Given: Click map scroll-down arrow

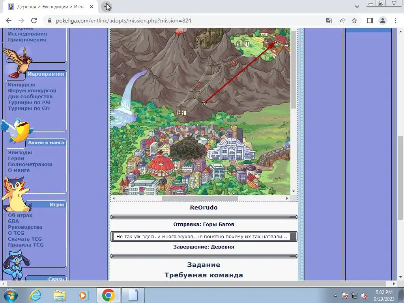Looking at the screenshot, I should pos(294,191).
